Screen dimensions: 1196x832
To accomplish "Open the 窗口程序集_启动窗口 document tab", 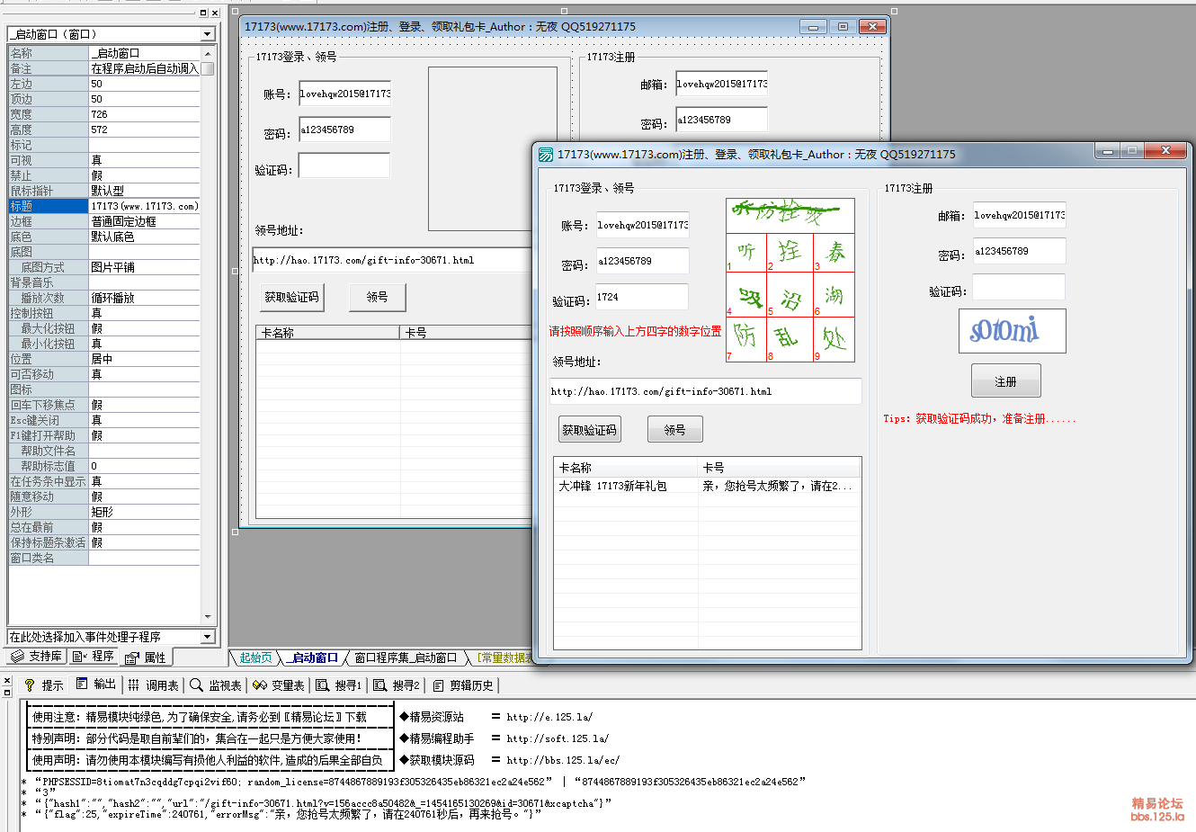I will tap(405, 658).
